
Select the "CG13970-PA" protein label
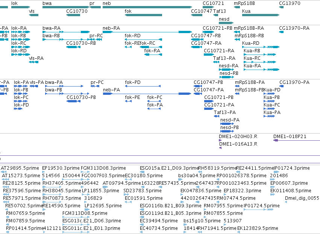pyautogui.click(x=294, y=82)
